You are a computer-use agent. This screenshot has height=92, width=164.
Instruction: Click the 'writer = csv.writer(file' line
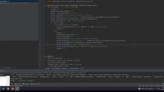point(66,13)
